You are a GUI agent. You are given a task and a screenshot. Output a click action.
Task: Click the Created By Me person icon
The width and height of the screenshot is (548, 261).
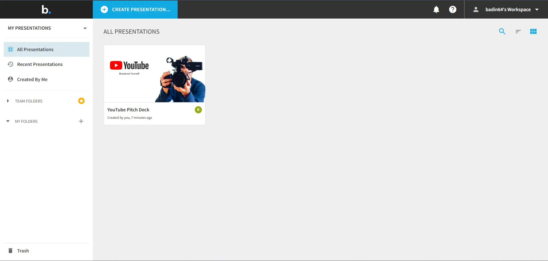click(x=11, y=79)
